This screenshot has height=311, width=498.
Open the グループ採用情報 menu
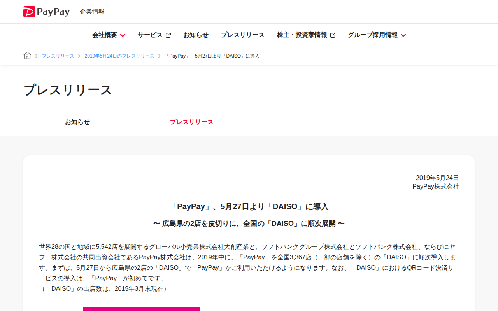[x=373, y=35]
